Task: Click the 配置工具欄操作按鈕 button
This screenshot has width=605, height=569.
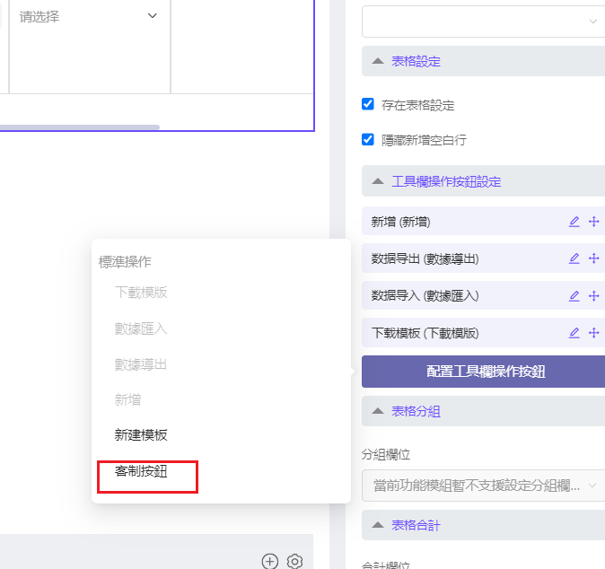Action: coord(484,372)
